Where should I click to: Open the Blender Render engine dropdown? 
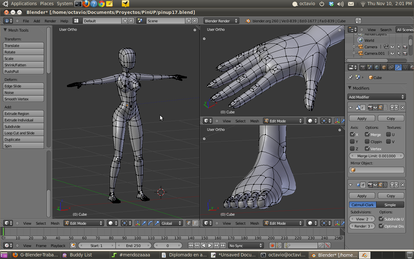221,21
